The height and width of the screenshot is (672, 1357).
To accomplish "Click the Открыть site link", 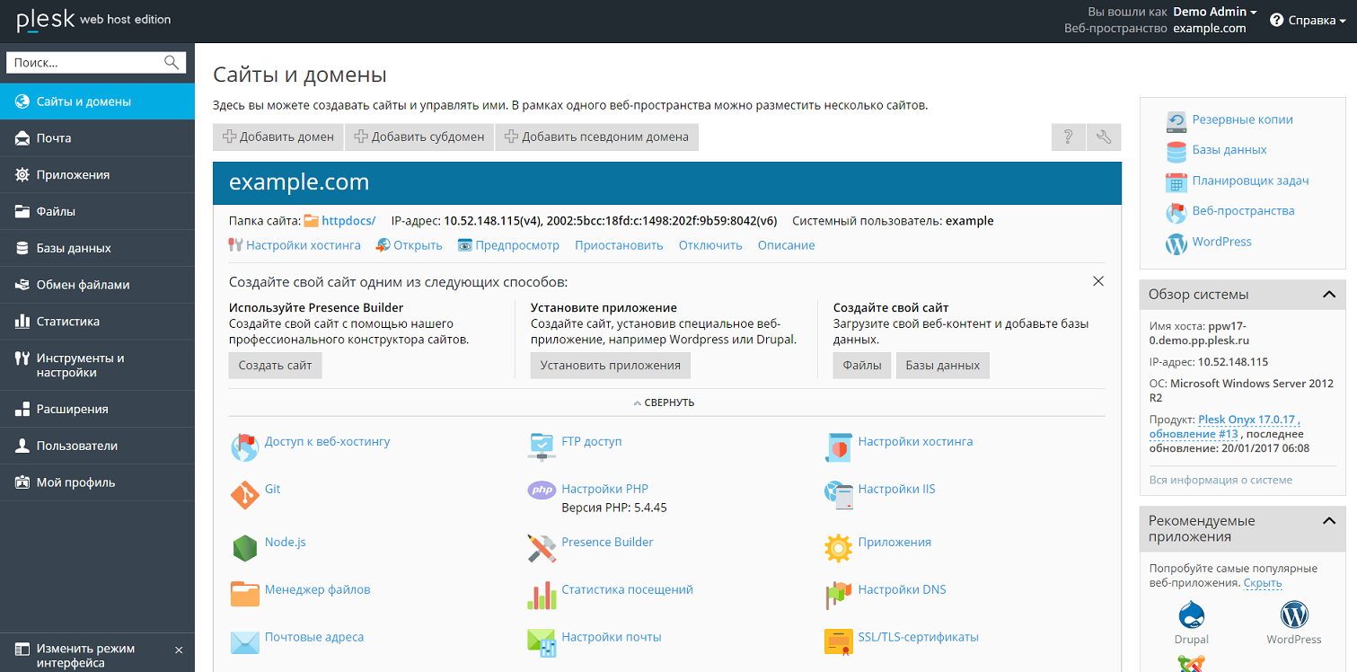I will tap(418, 245).
